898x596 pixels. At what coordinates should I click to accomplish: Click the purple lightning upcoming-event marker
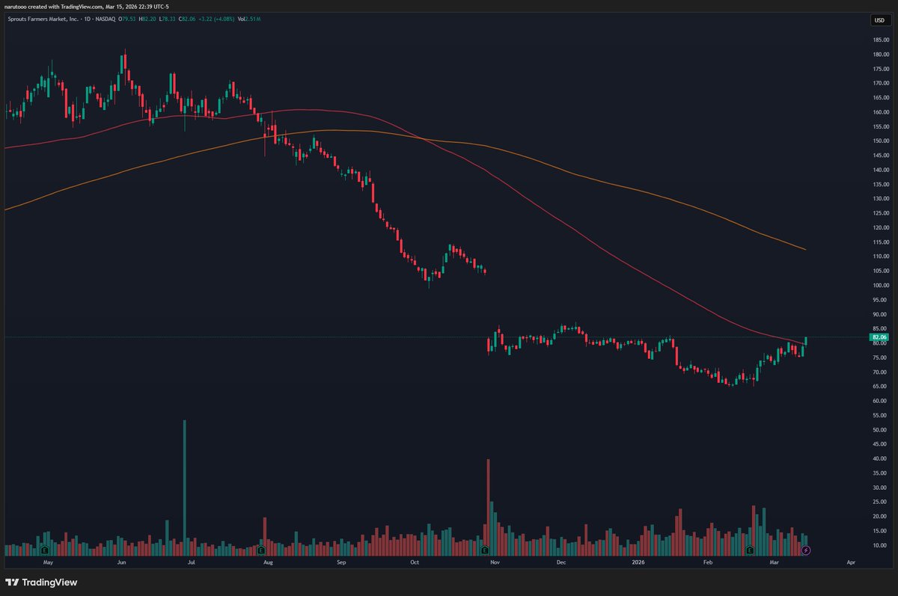tap(806, 550)
